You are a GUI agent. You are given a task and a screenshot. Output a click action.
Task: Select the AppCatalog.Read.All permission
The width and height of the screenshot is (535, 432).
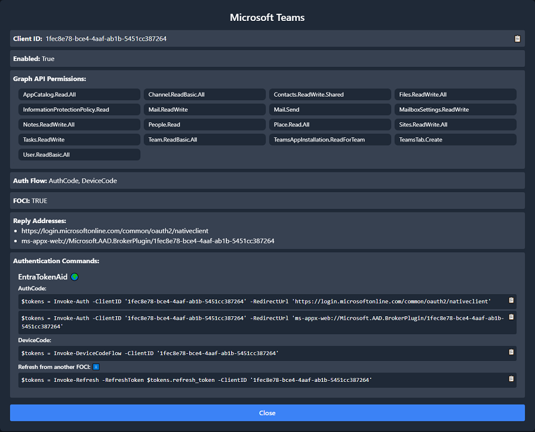click(79, 94)
